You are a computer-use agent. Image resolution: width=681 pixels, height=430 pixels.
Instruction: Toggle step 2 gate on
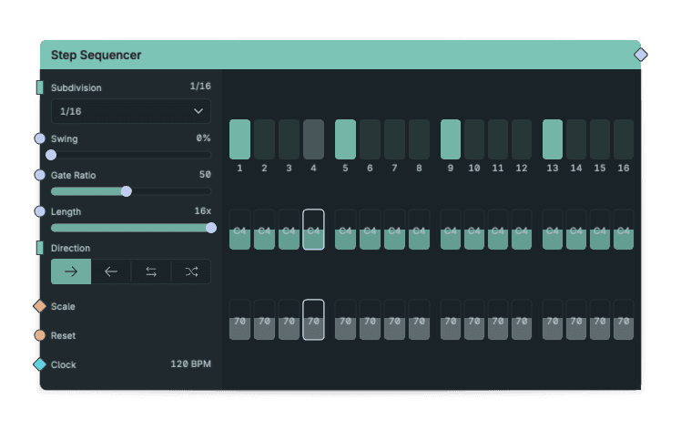(x=264, y=139)
